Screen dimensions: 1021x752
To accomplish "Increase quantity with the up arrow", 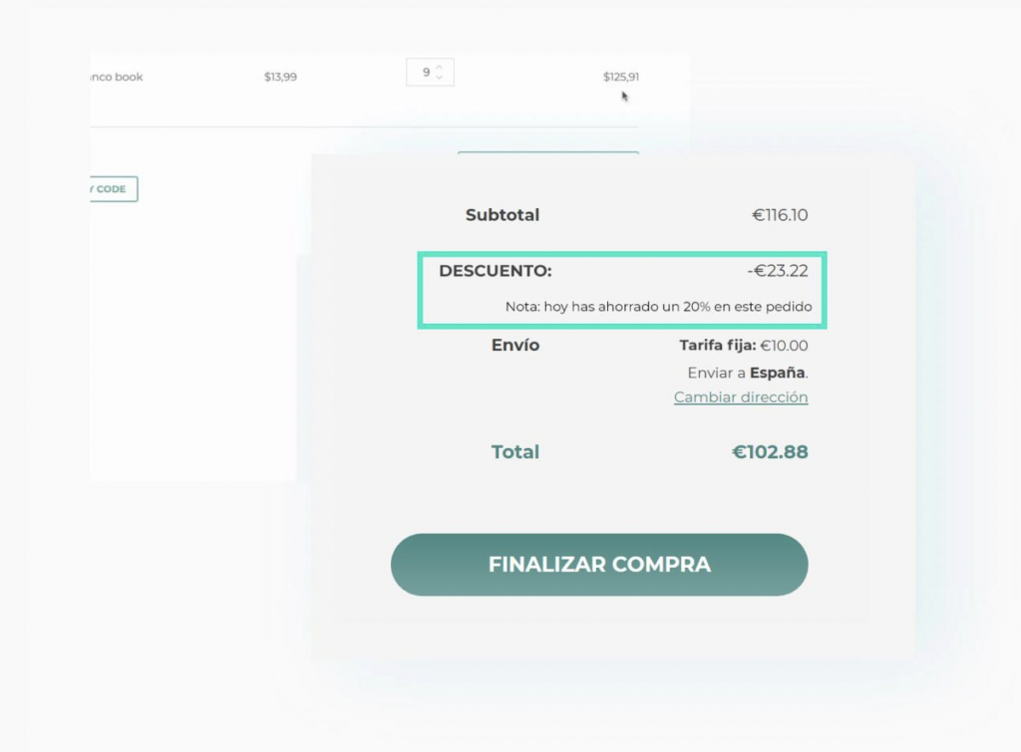I will pos(440,66).
